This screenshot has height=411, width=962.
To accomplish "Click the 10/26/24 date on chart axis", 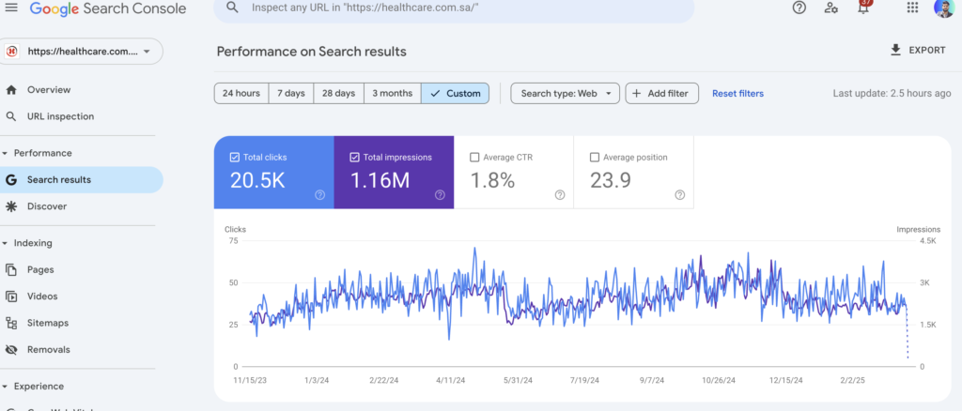I will coord(719,380).
